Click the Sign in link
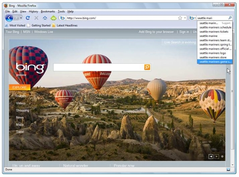This screenshot has width=239, height=177. pyautogui.click(x=184, y=32)
